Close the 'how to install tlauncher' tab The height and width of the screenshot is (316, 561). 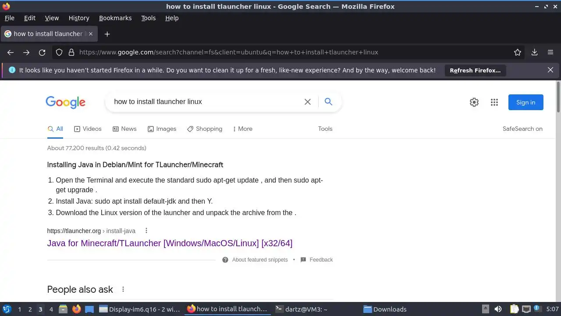(91, 34)
